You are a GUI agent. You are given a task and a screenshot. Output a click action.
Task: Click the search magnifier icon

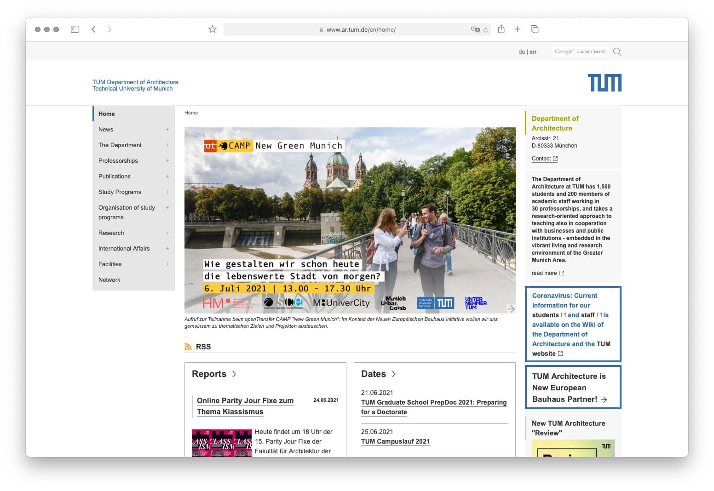pyautogui.click(x=617, y=52)
